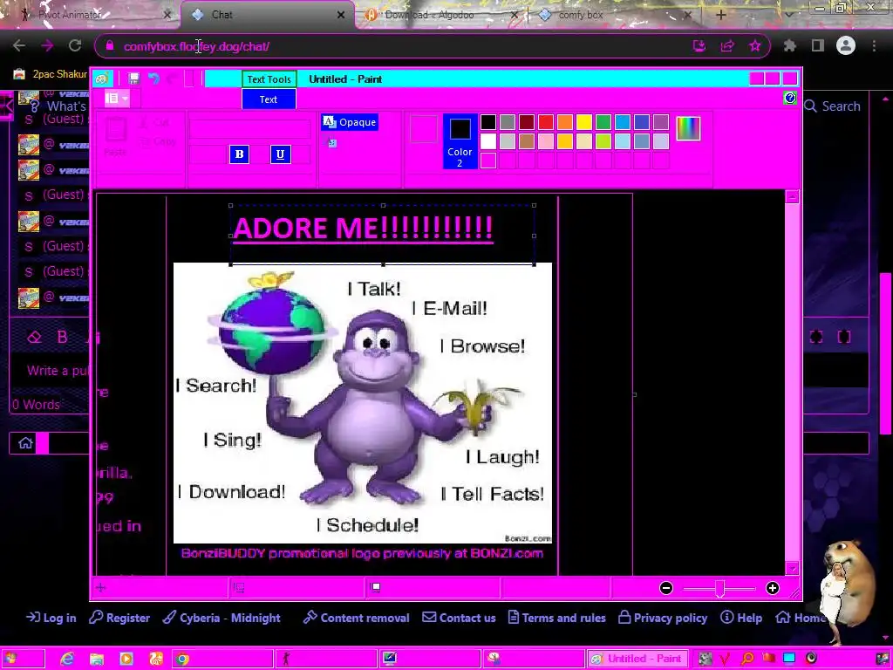Click the BonziBuddy image on the canvas

click(363, 403)
